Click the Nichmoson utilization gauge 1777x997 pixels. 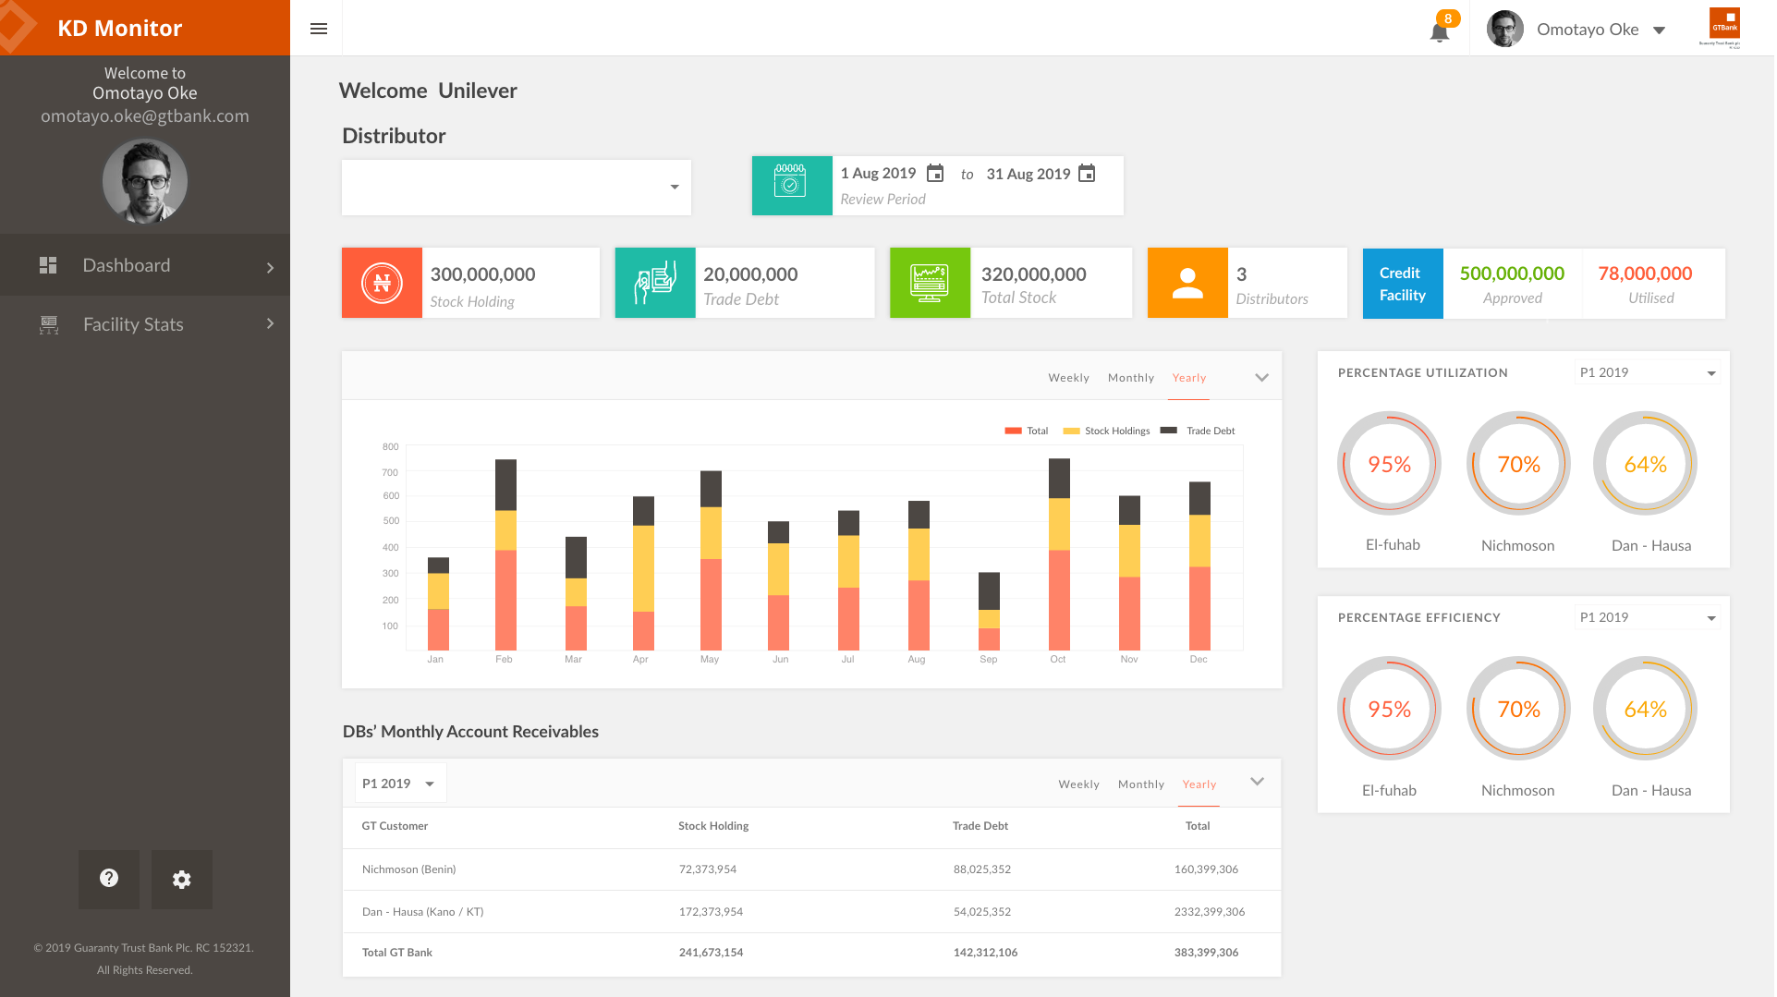(x=1518, y=464)
